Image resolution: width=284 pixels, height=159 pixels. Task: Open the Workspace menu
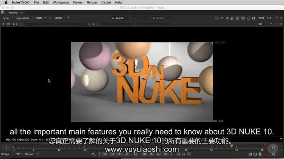coord(61,2)
